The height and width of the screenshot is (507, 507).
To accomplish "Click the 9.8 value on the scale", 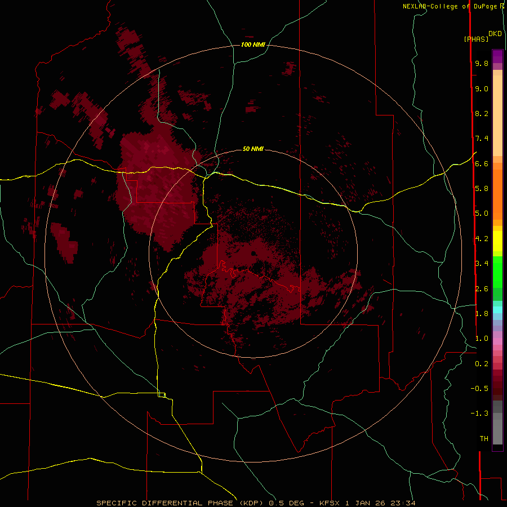I will point(482,63).
